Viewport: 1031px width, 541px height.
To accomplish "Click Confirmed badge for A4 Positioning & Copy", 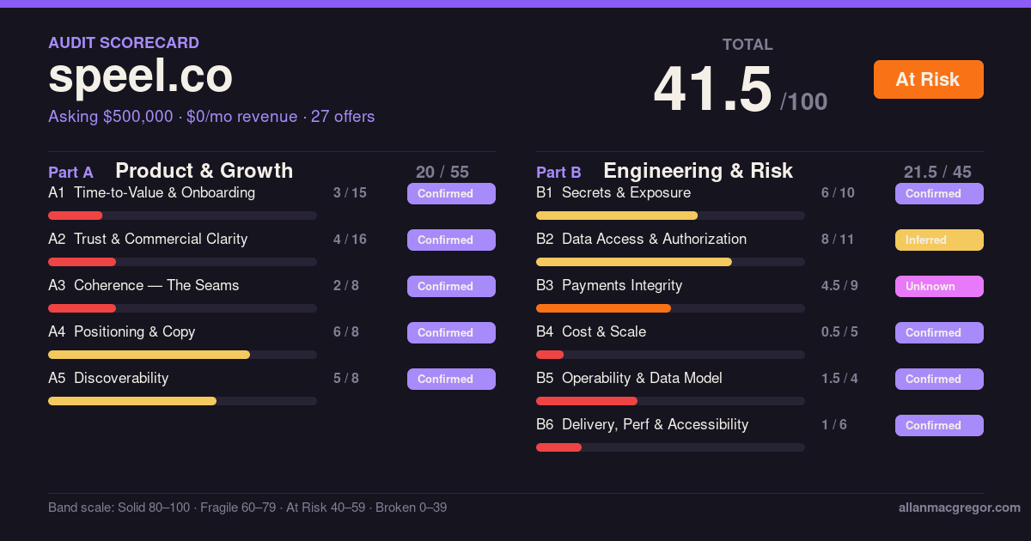I will tap(451, 332).
